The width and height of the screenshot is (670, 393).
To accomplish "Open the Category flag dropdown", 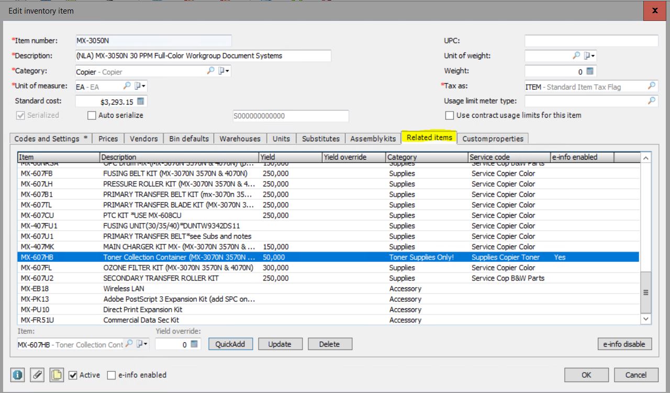I will [224, 71].
